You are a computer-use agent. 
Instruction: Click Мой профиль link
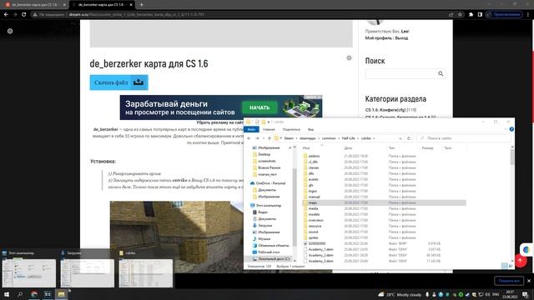(x=378, y=38)
